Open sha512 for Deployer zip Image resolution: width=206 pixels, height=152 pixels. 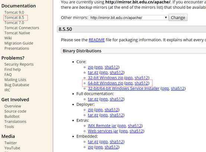(112, 110)
